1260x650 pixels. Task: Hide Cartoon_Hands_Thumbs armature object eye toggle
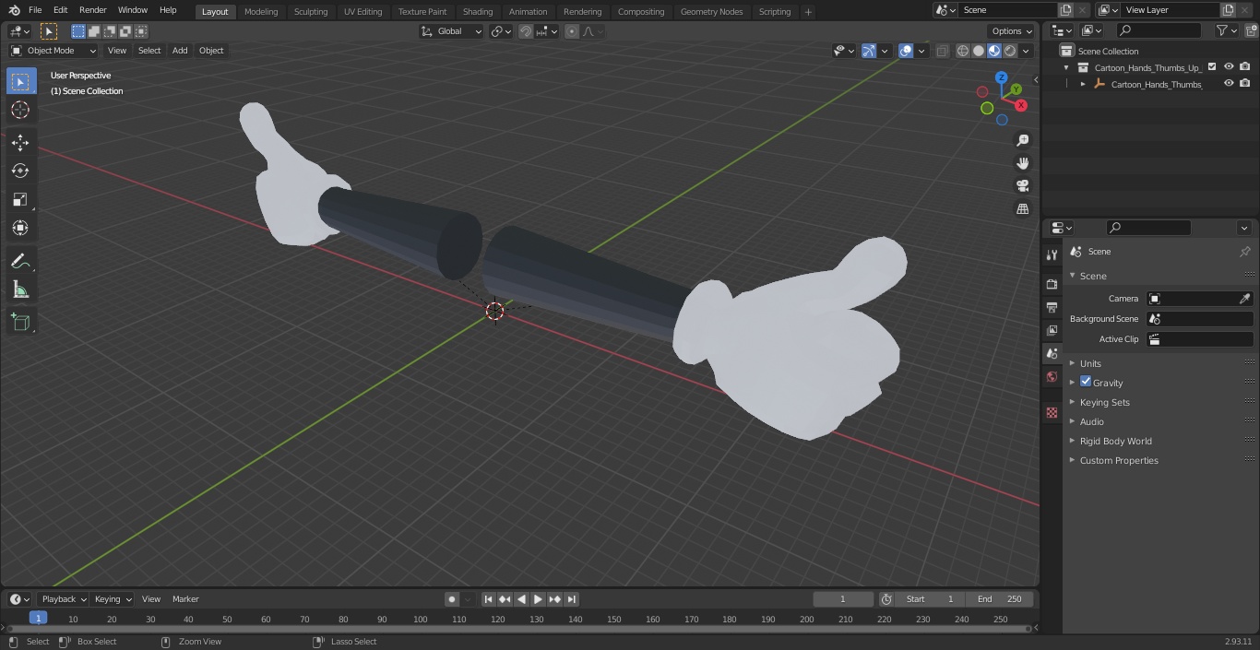[x=1229, y=83]
